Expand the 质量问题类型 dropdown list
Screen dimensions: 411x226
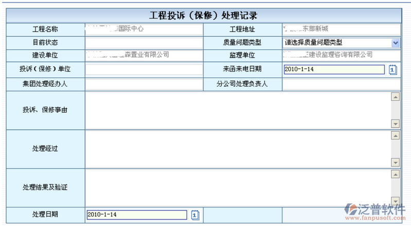click(x=395, y=43)
